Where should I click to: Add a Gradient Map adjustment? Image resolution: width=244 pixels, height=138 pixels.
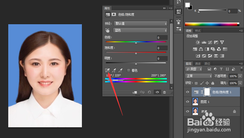222,56
